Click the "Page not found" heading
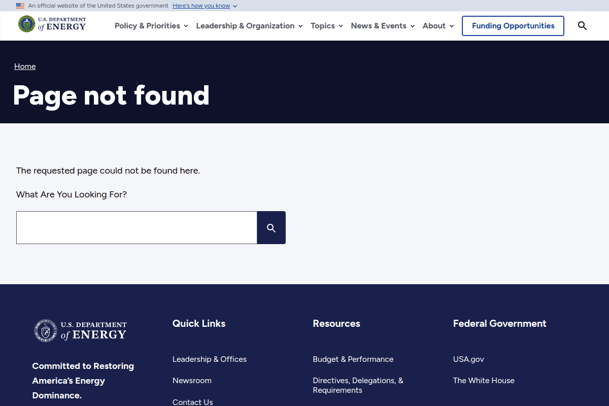This screenshot has height=406, width=609. [x=111, y=95]
